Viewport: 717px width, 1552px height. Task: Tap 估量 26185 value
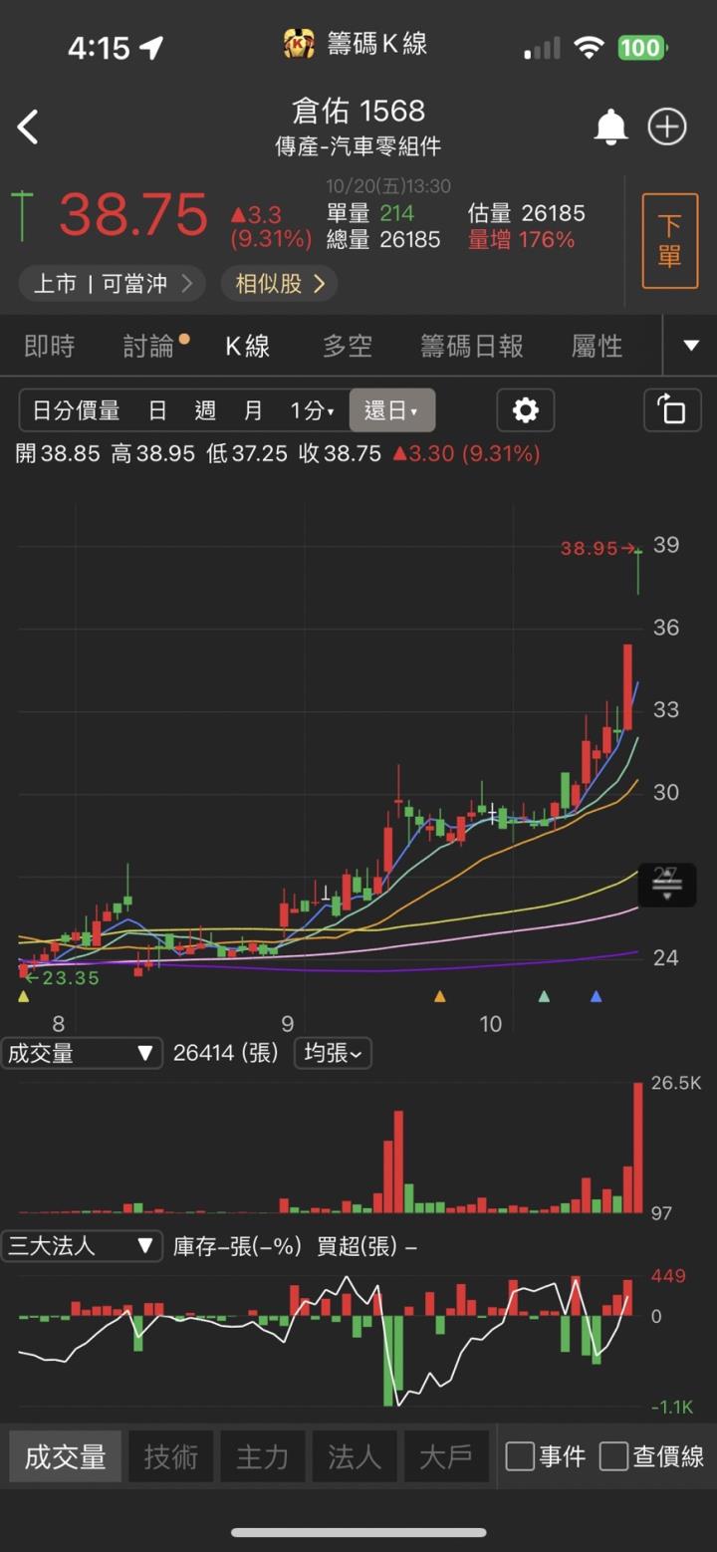click(x=527, y=212)
